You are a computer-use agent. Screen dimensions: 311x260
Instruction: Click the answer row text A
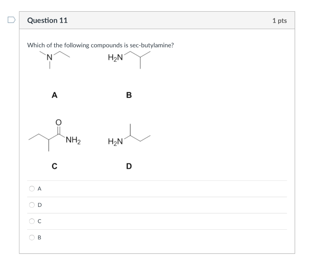pos(39,189)
